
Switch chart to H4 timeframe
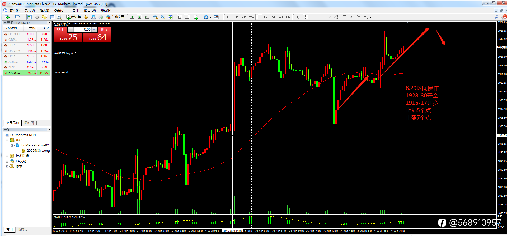(x=266, y=17)
